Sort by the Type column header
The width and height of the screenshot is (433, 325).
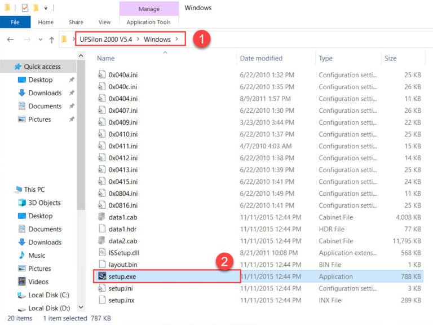(x=325, y=58)
